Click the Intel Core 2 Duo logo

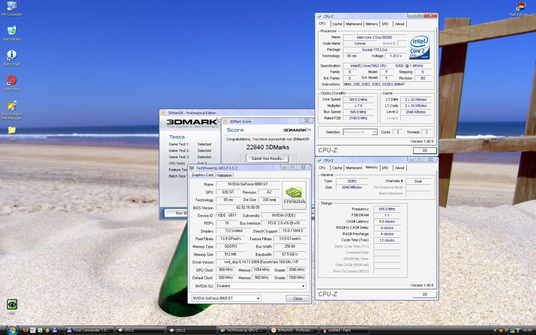coord(420,47)
